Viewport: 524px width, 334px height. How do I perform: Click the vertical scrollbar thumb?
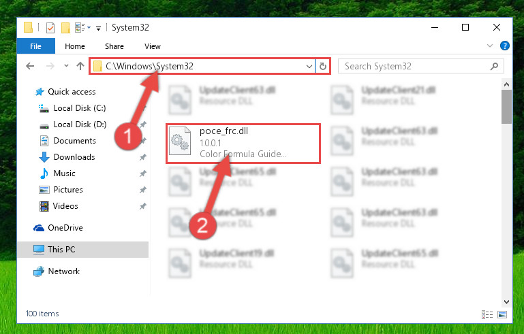506,107
